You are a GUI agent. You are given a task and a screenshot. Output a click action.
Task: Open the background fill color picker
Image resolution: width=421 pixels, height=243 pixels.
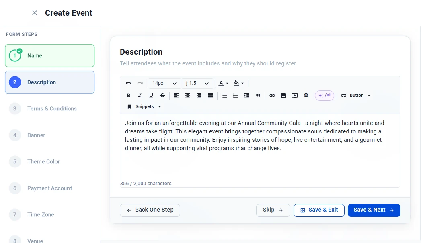238,83
